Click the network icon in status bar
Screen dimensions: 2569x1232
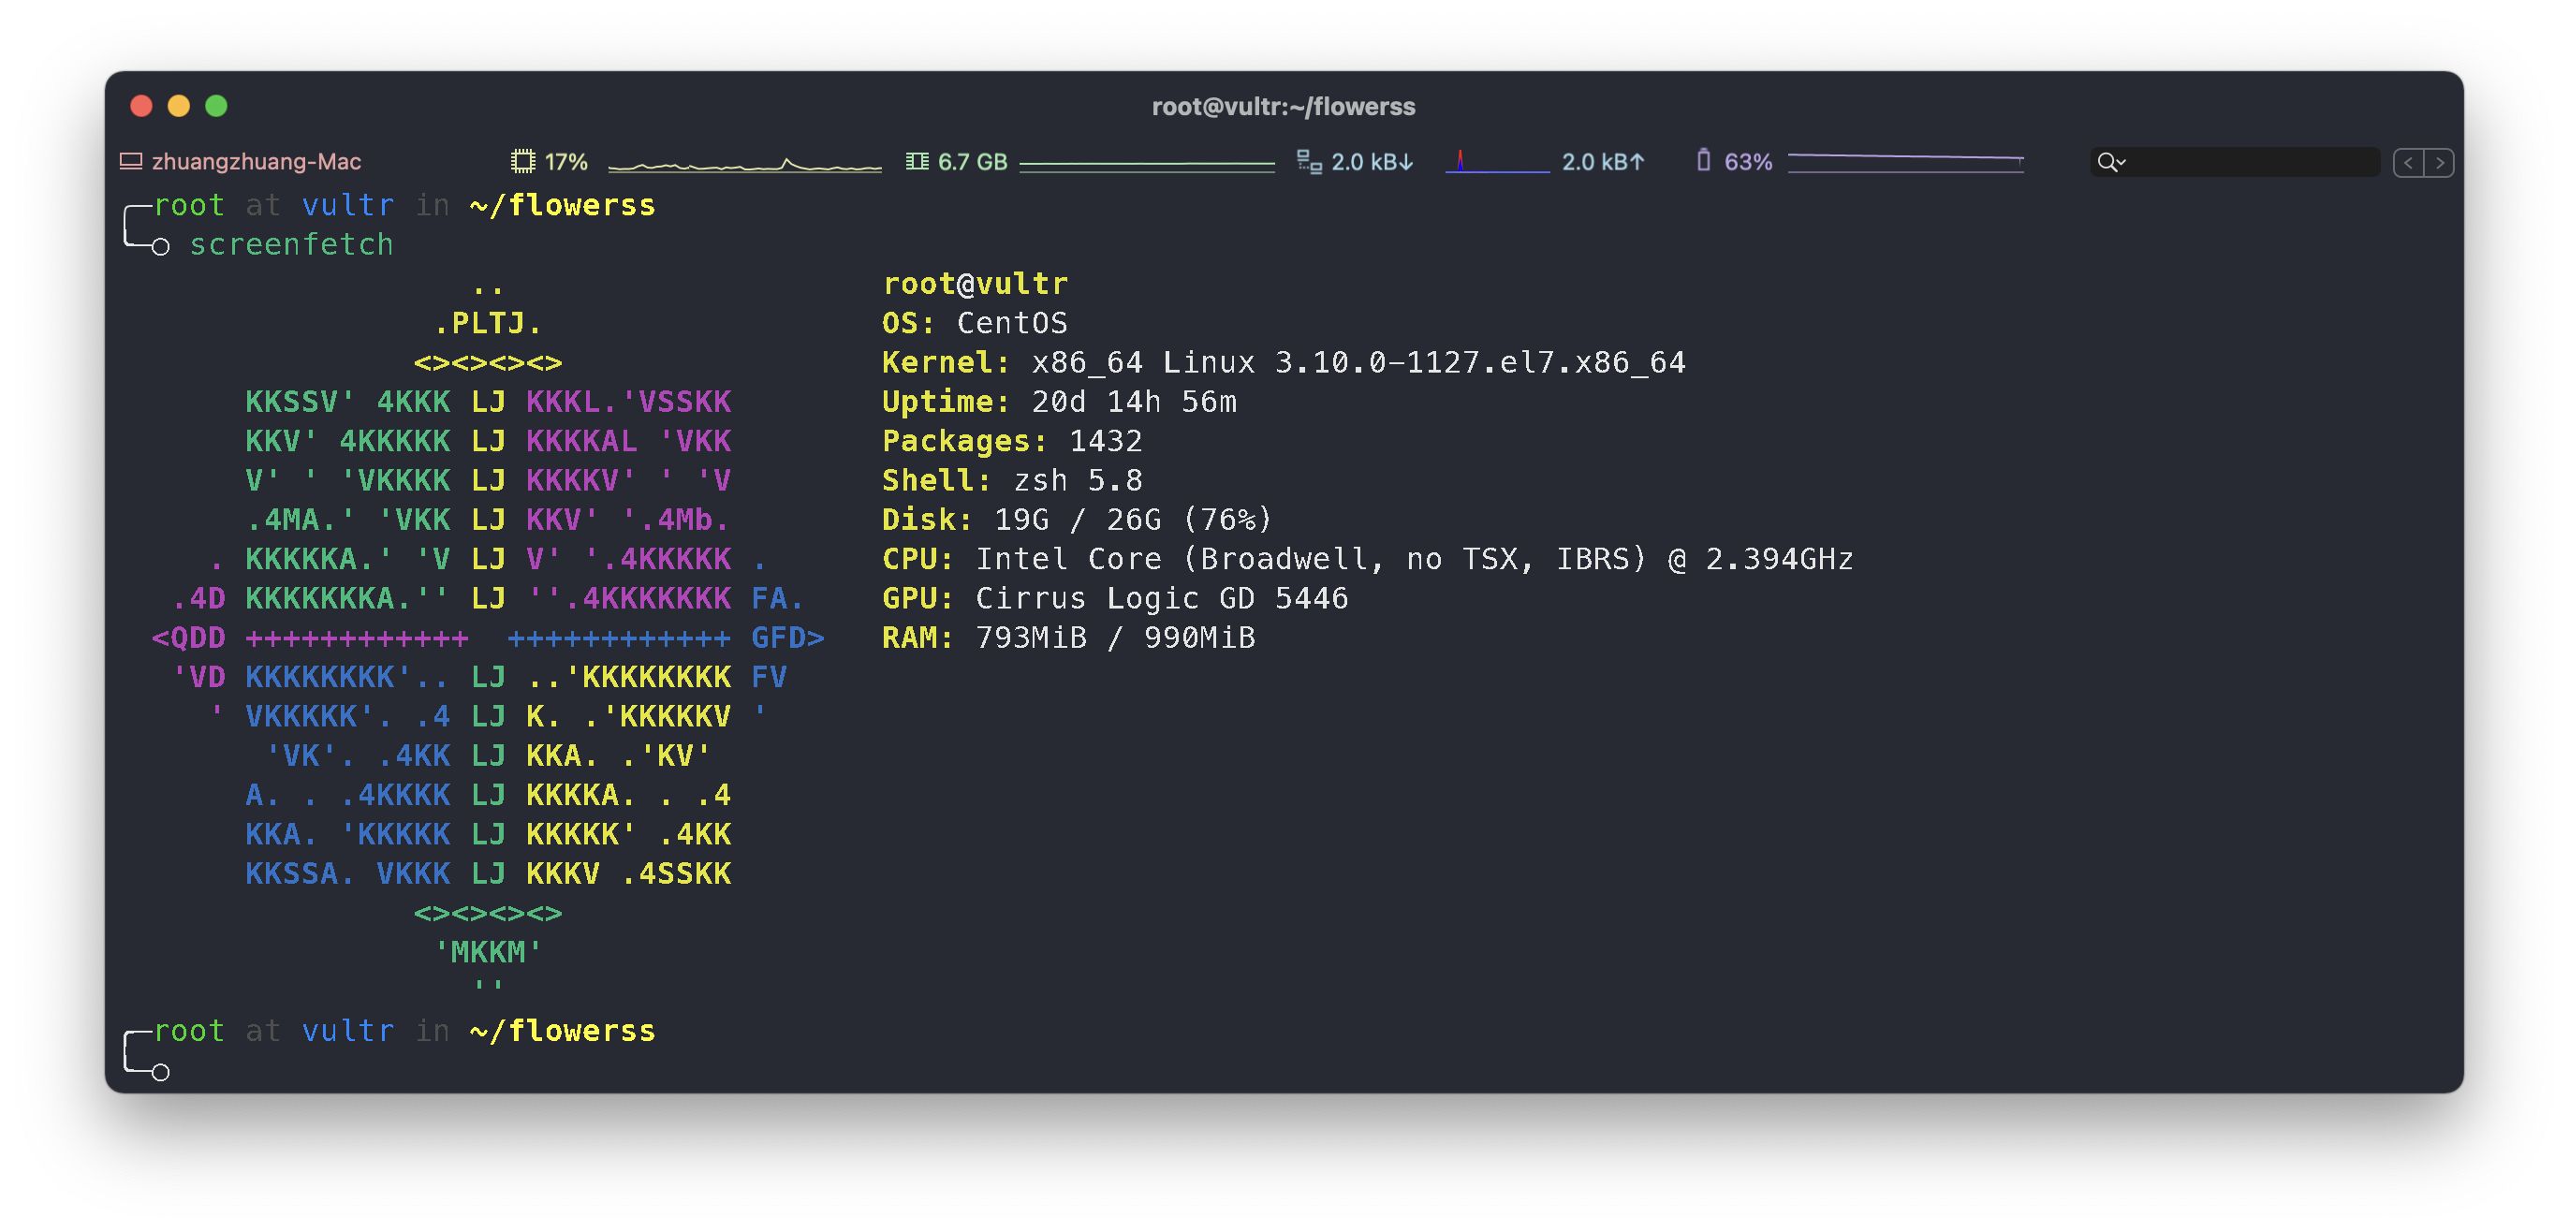coord(1309,162)
